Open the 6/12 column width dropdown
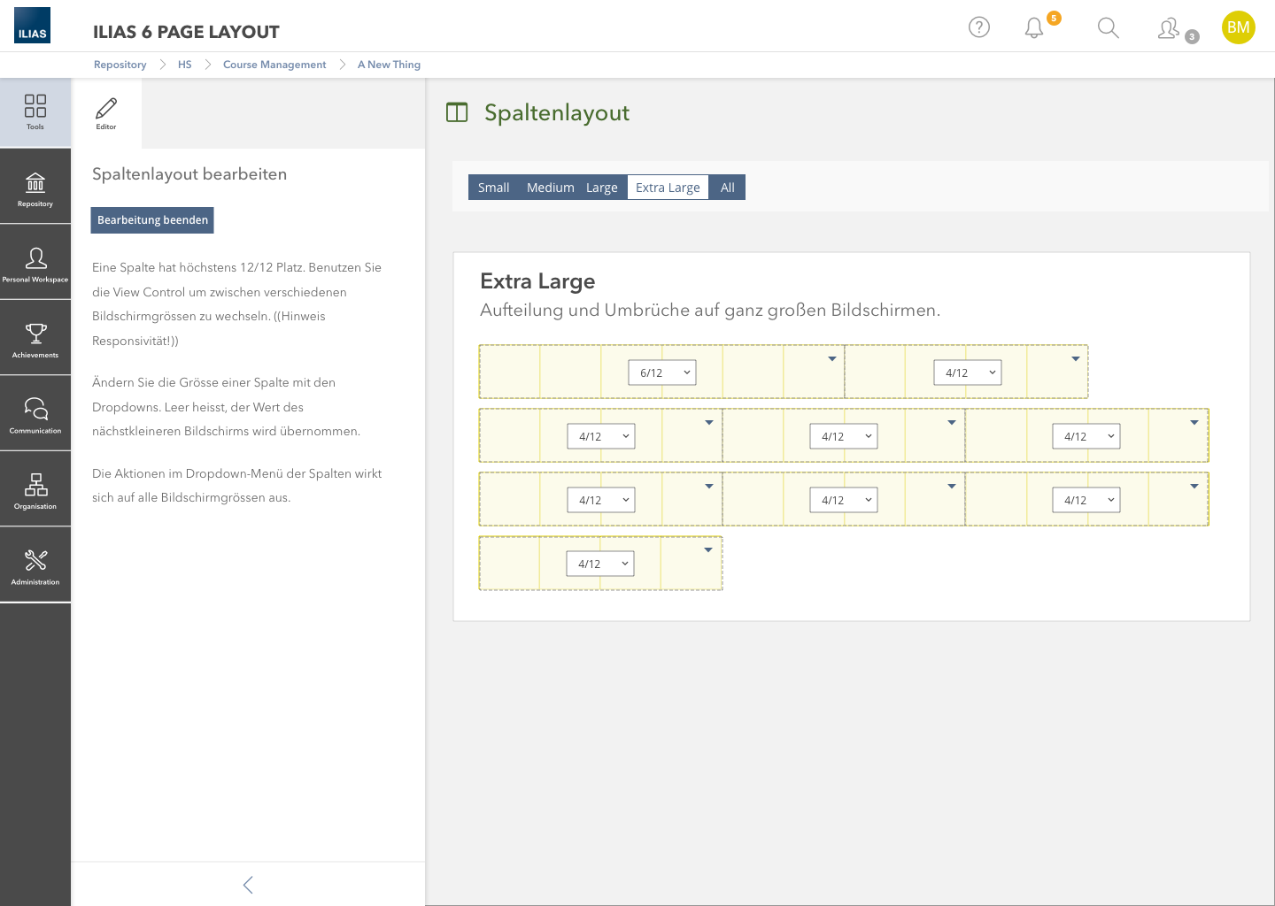The width and height of the screenshot is (1275, 906). [662, 372]
